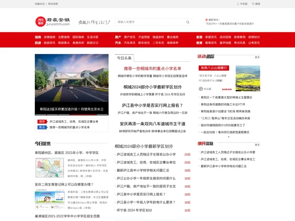Open the slide caption 阜阳这2座天桥要改造升级
295x221 pixels.
[72, 109]
